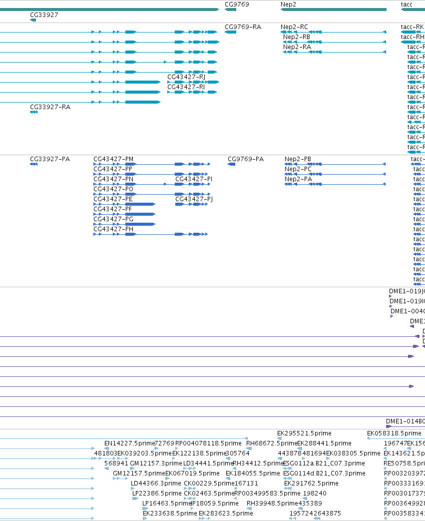
Task: Select transcript Nep2-RB
Action: point(296,37)
